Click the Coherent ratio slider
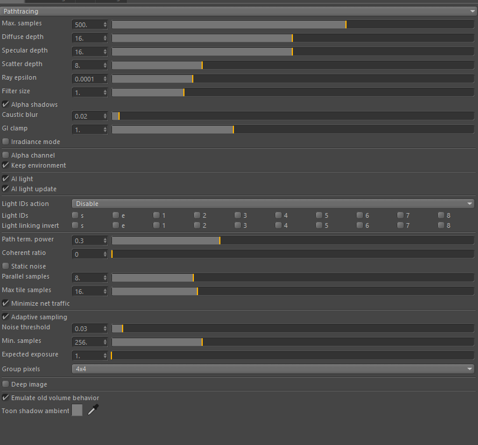The height and width of the screenshot is (445, 478). point(293,254)
